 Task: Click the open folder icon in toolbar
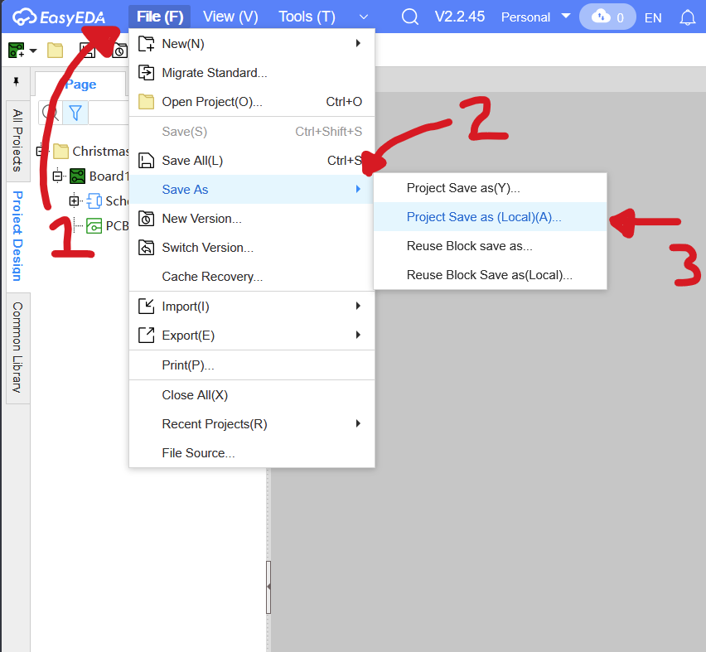55,51
